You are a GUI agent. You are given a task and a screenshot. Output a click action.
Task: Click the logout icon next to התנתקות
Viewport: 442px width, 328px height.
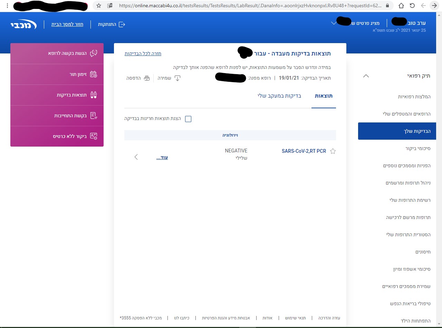(122, 24)
